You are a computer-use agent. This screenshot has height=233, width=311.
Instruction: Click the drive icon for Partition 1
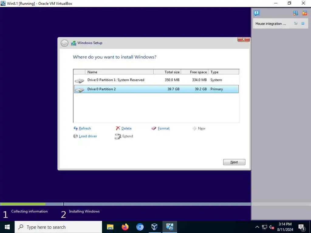[79, 81]
